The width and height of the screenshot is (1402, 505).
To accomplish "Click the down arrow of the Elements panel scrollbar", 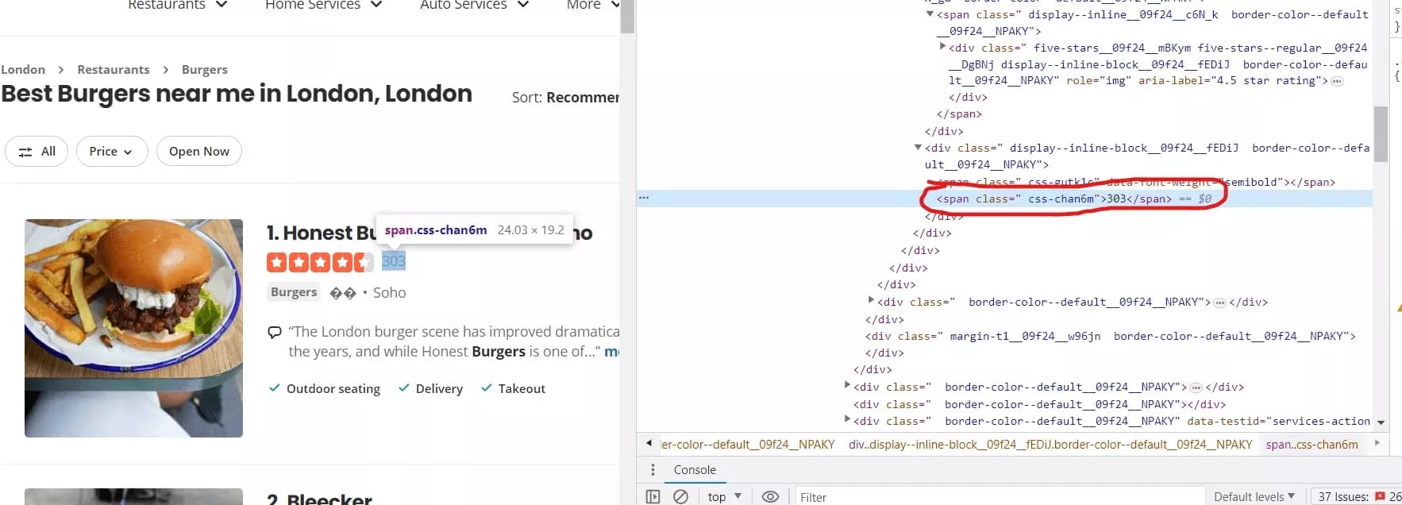I will point(1381,422).
